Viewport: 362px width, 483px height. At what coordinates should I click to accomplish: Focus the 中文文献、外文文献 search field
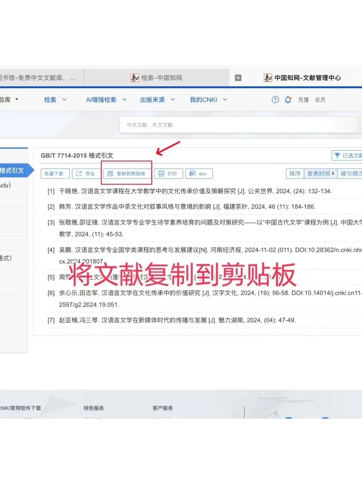click(x=238, y=125)
